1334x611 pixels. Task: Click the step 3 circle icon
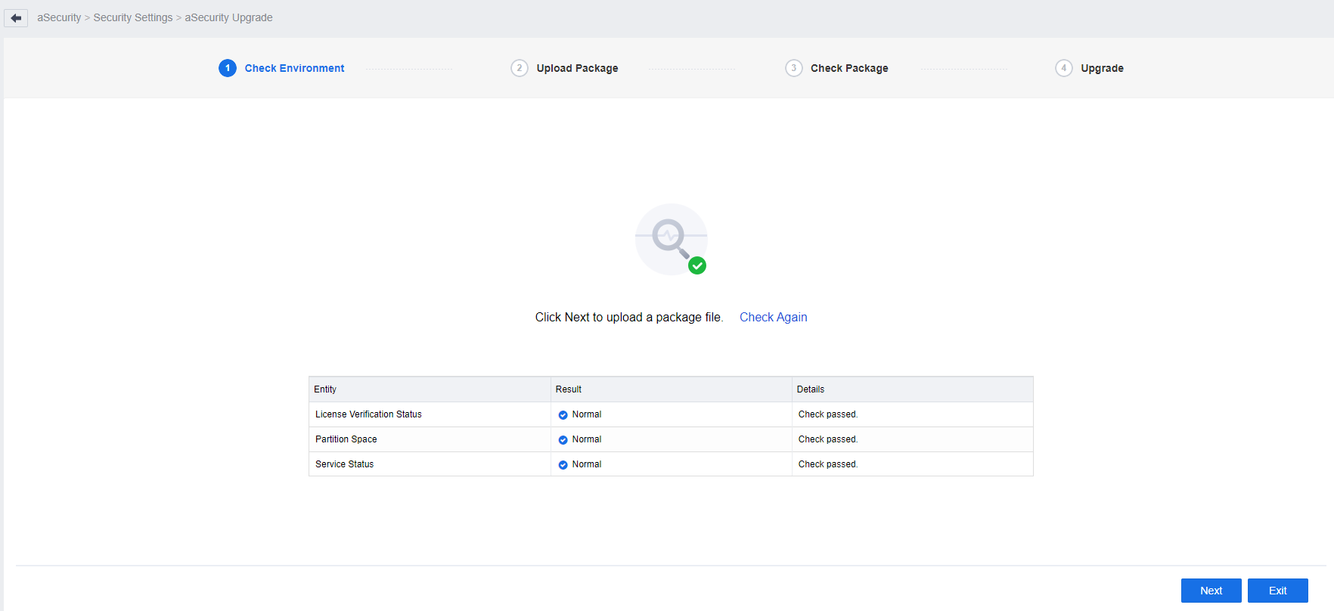[x=793, y=68]
